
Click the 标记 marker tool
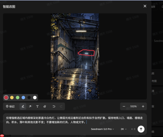10,107
